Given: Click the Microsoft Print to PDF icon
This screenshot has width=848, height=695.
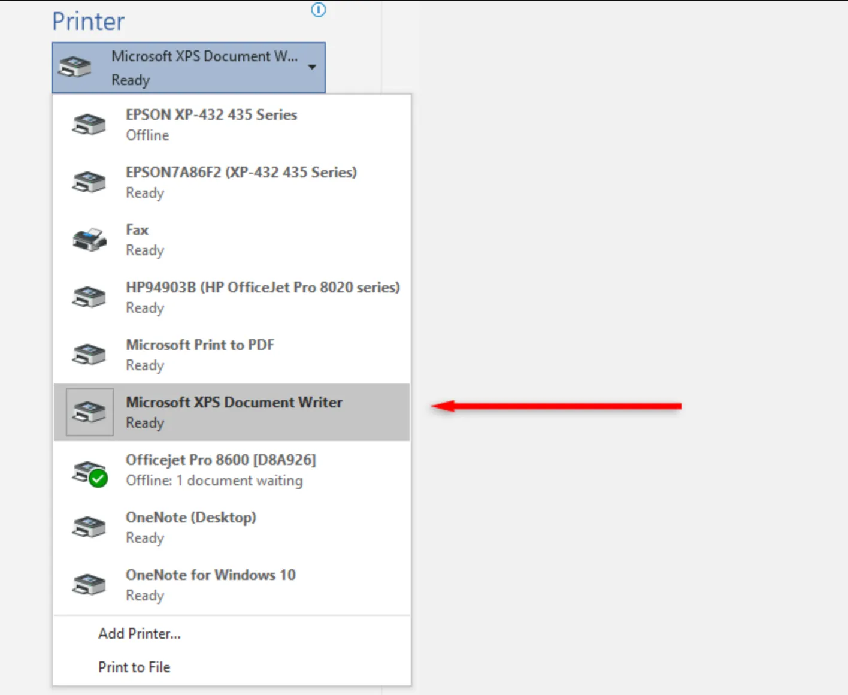Looking at the screenshot, I should (89, 354).
